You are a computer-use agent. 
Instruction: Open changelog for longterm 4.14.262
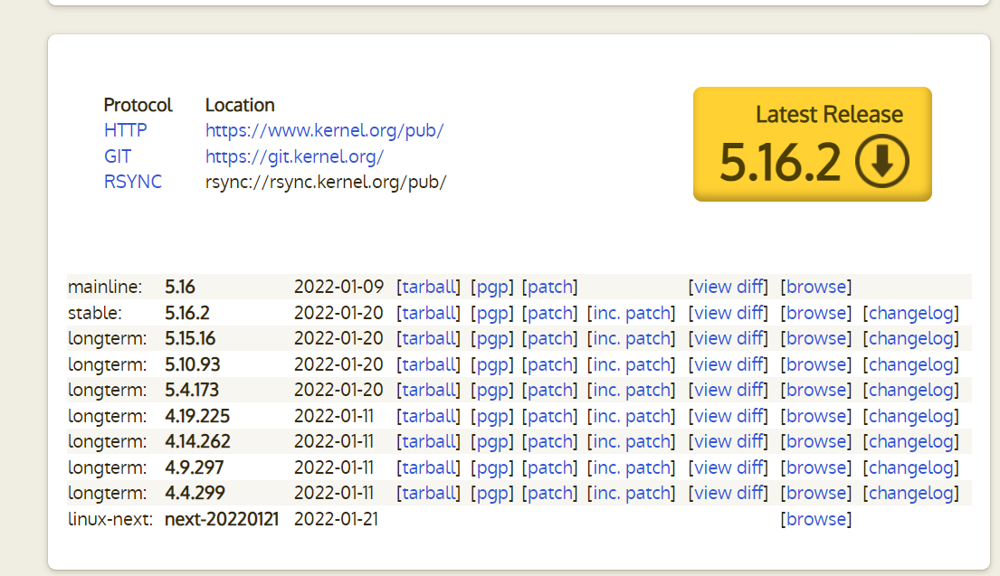point(911,441)
